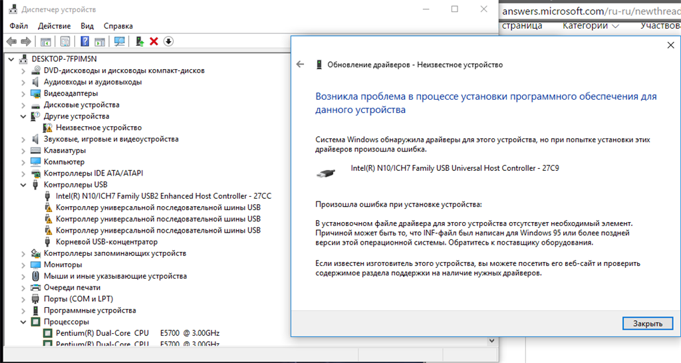Image resolution: width=681 pixels, height=363 pixels.
Task: Click the Очереди печати printer icon
Action: click(x=36, y=287)
